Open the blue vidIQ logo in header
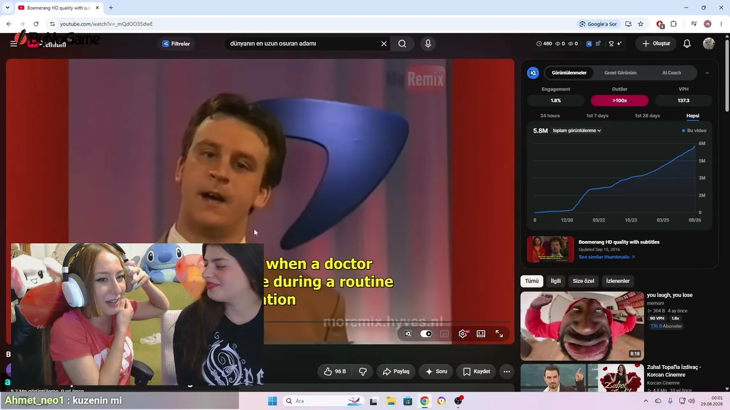The image size is (730, 410). click(x=589, y=44)
